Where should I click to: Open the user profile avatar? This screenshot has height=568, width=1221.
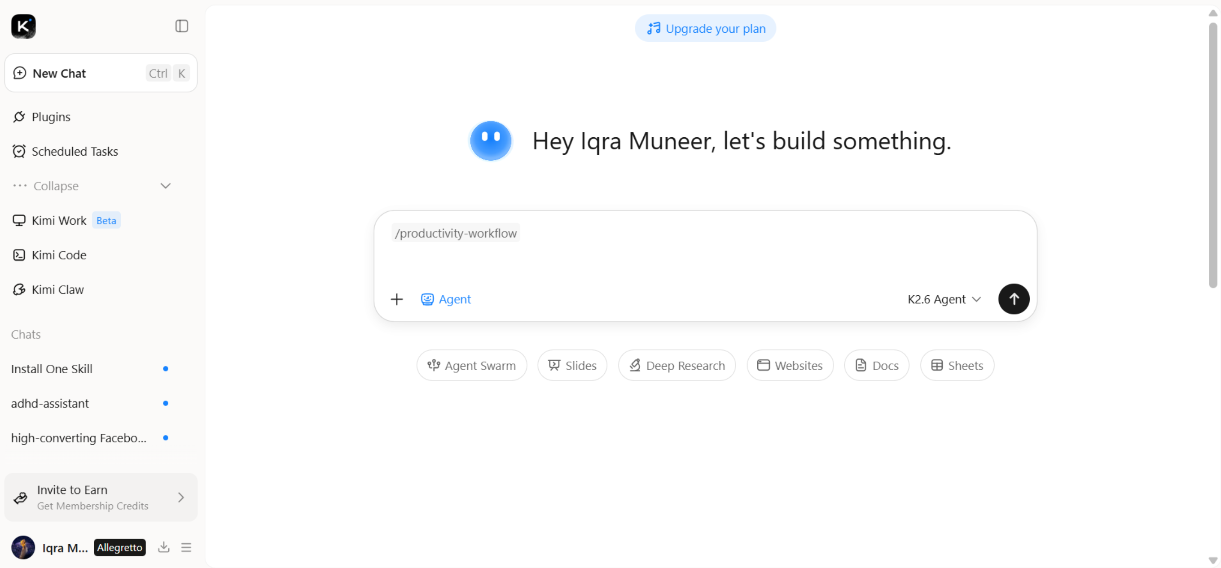click(23, 548)
